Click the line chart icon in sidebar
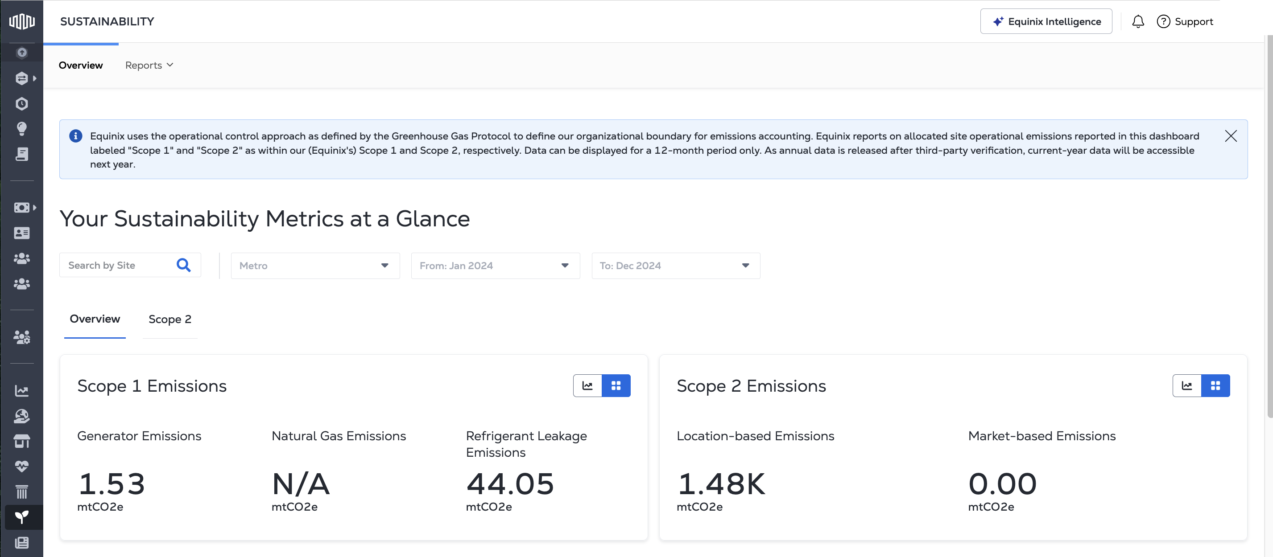The height and width of the screenshot is (557, 1273). tap(22, 391)
